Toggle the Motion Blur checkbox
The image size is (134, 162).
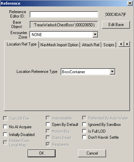pyautogui.click(x=48, y=131)
